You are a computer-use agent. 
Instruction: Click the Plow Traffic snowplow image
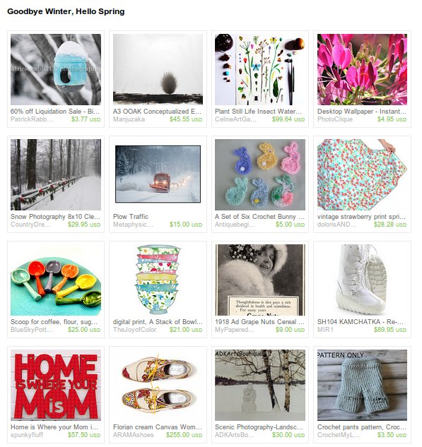pos(158,174)
